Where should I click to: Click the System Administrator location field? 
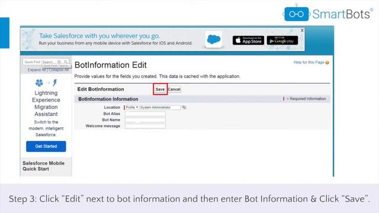click(160, 107)
